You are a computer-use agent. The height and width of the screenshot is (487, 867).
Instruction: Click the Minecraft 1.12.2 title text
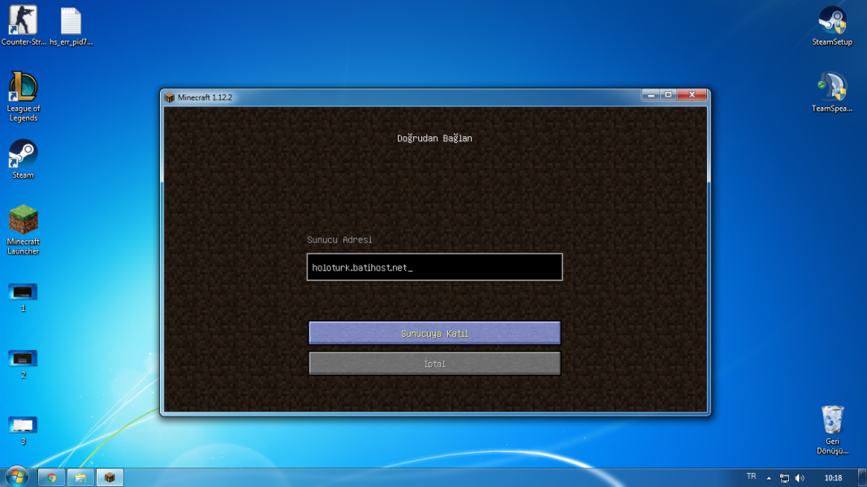pyautogui.click(x=205, y=98)
